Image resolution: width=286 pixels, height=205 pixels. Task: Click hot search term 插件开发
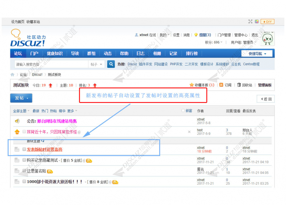pos(146,64)
